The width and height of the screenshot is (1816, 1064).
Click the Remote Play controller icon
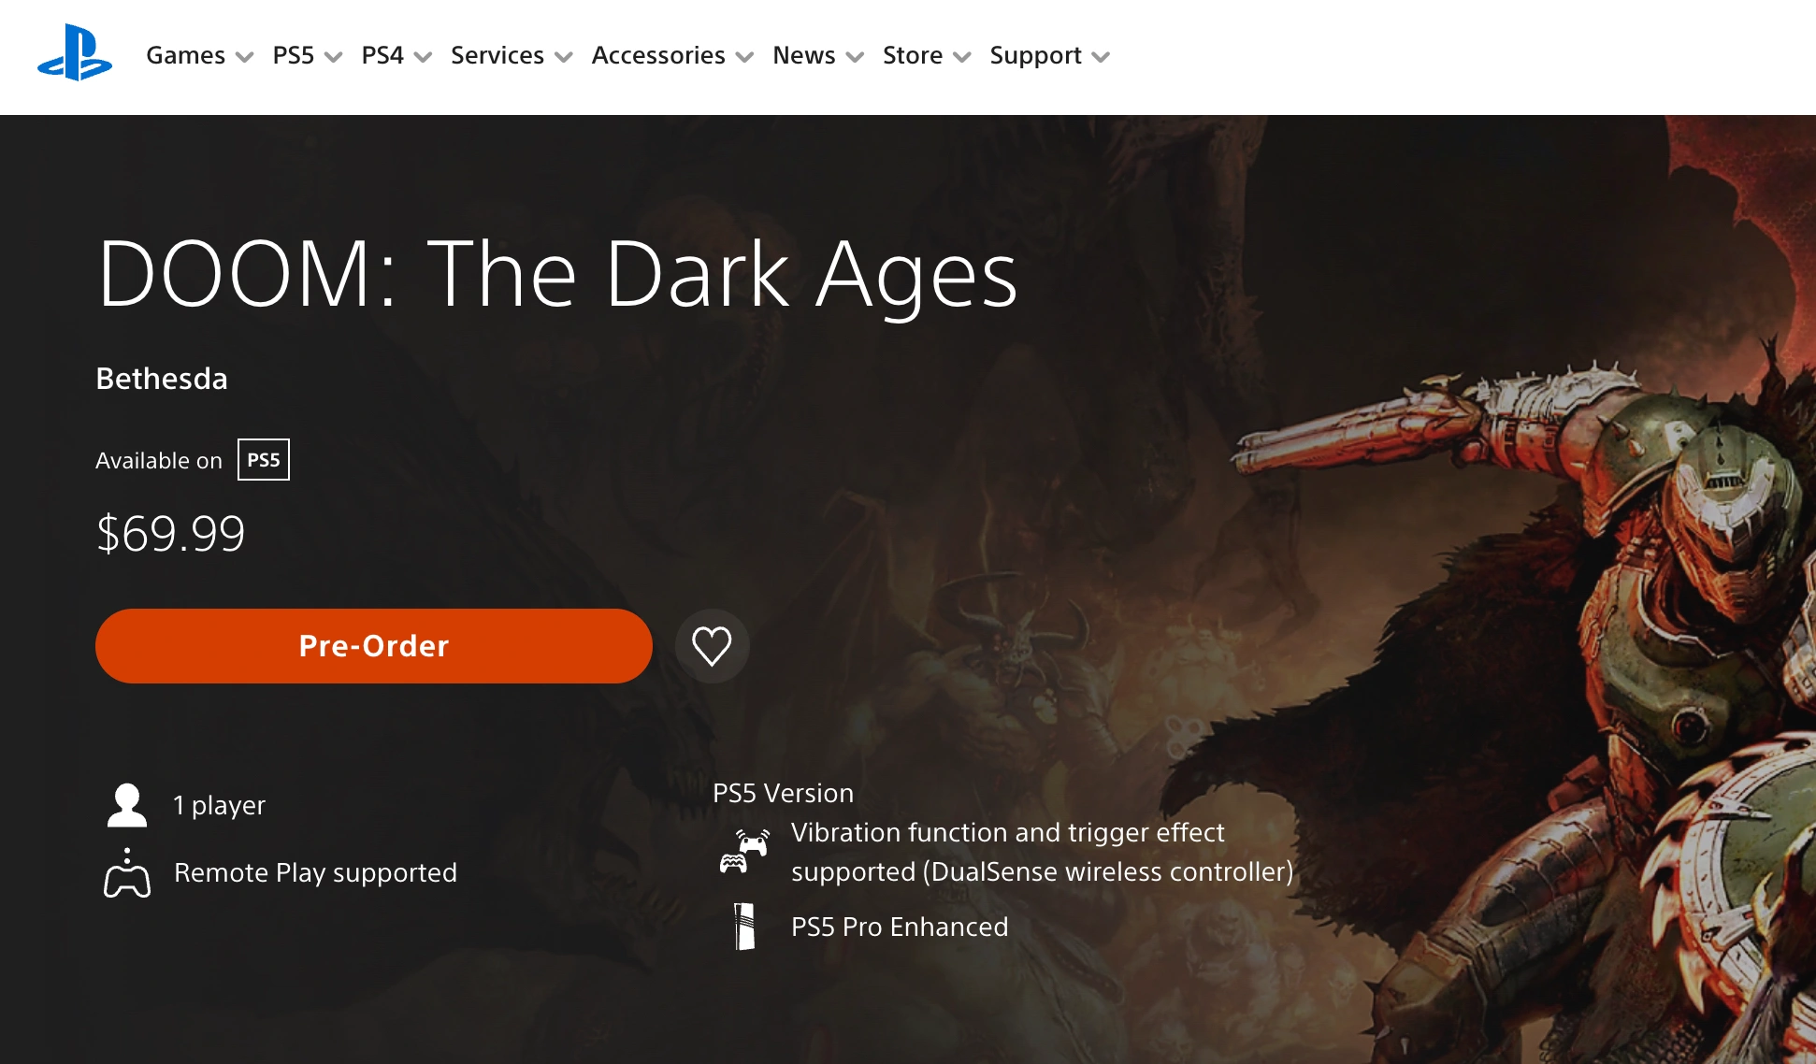coord(127,873)
